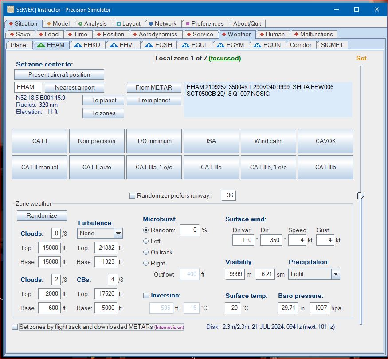
Task: Click the surface wind Dir field
Action: (x=271, y=240)
